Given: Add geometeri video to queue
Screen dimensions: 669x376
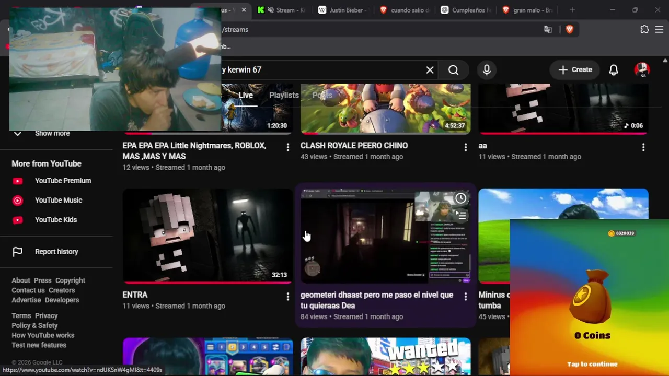Looking at the screenshot, I should [460, 215].
